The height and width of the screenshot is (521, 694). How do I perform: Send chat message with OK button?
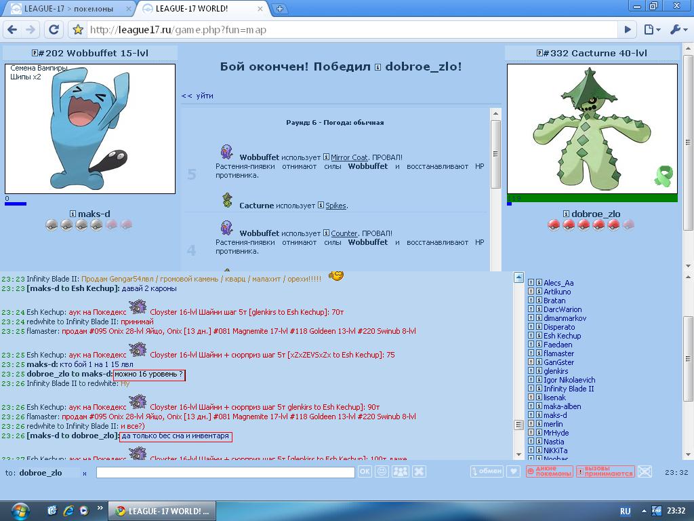[365, 472]
